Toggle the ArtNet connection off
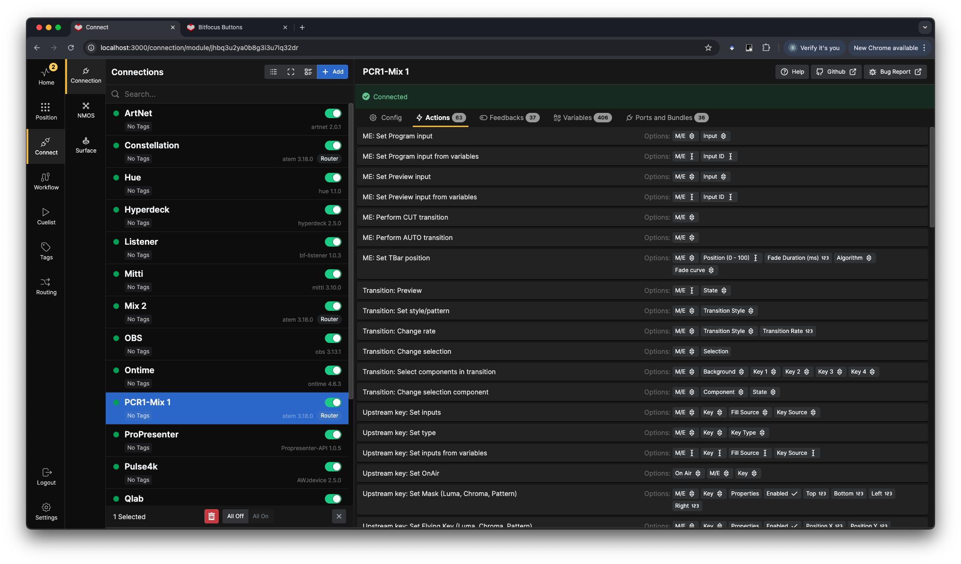 [333, 113]
